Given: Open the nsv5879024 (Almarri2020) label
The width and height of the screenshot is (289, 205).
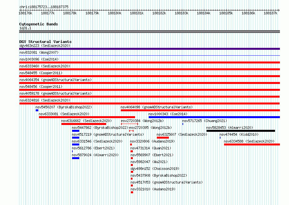Looking at the screenshot, I should point(95,155).
